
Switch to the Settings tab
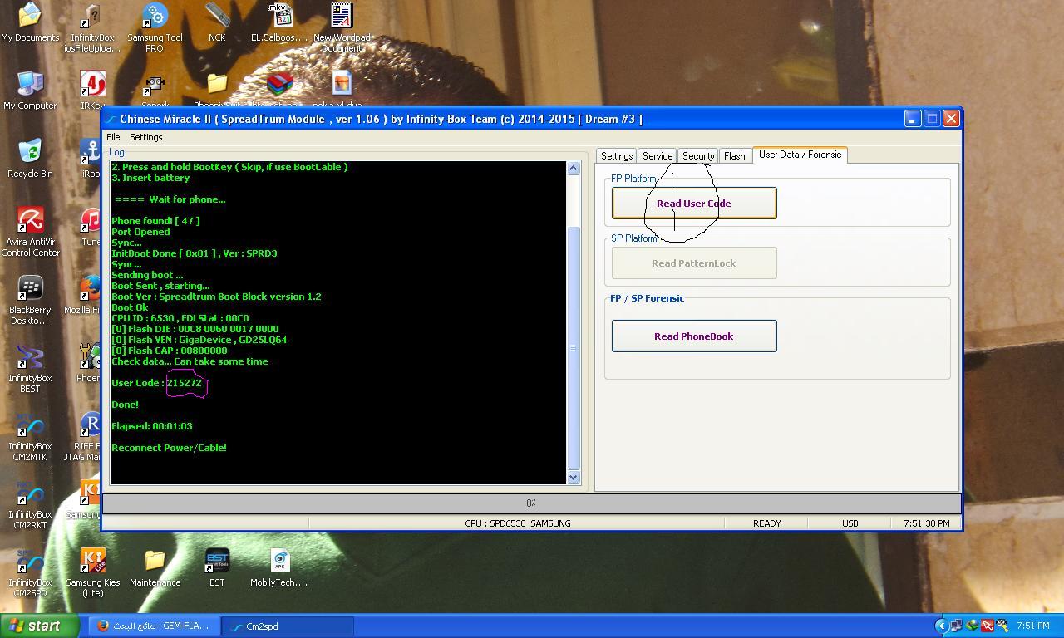(617, 156)
